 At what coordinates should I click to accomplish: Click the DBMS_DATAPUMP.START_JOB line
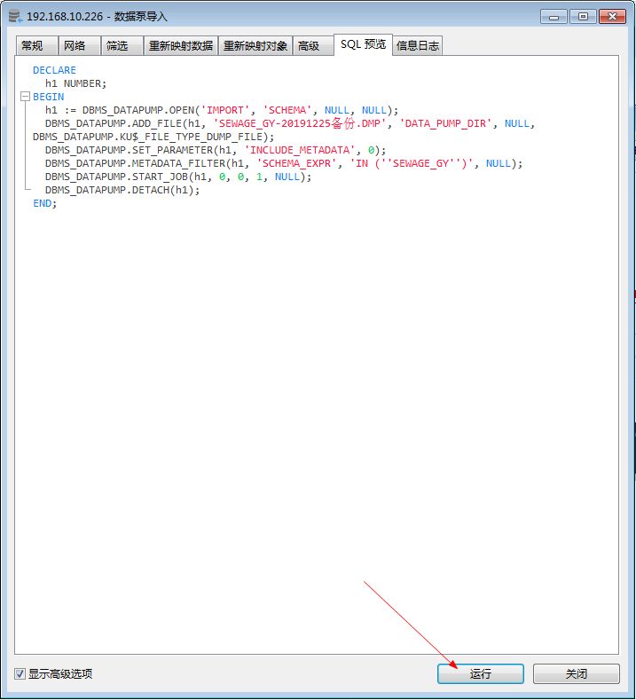coord(178,177)
